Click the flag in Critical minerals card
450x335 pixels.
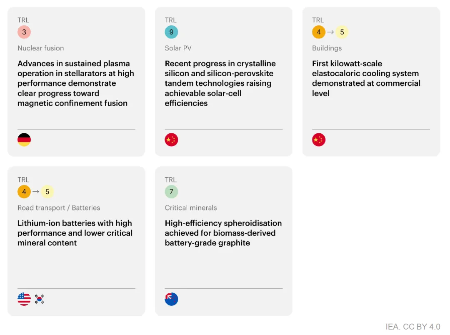tap(171, 299)
